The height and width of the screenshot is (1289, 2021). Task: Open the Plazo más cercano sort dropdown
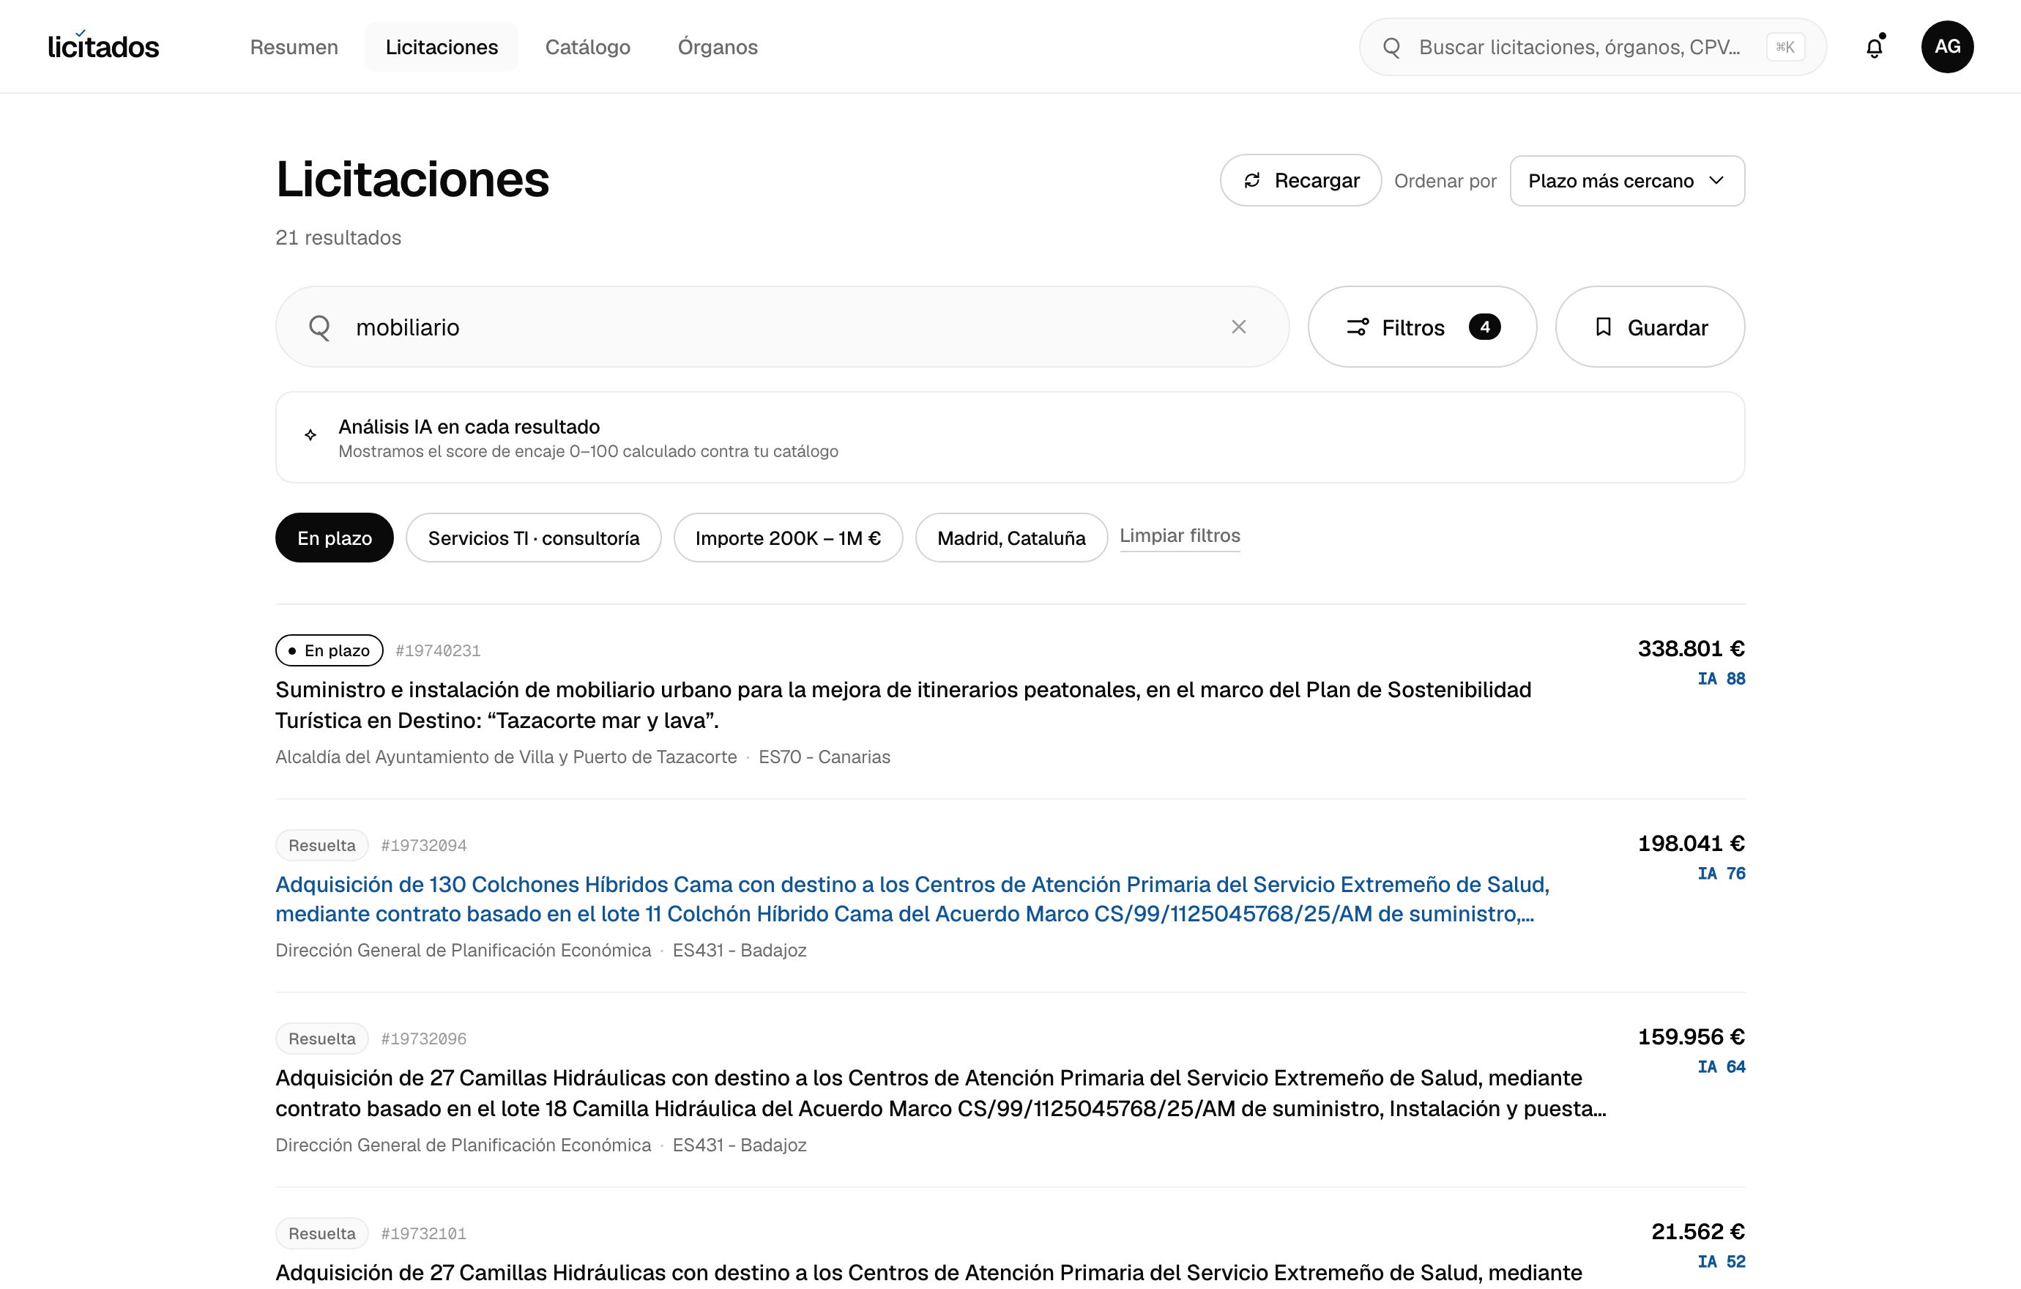click(1626, 180)
